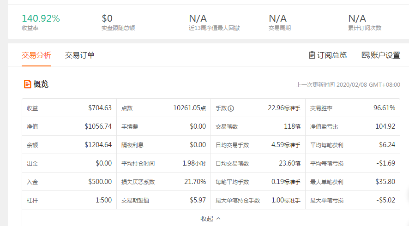Click the 最大单笔获利 $35.80 value

(x=385, y=182)
